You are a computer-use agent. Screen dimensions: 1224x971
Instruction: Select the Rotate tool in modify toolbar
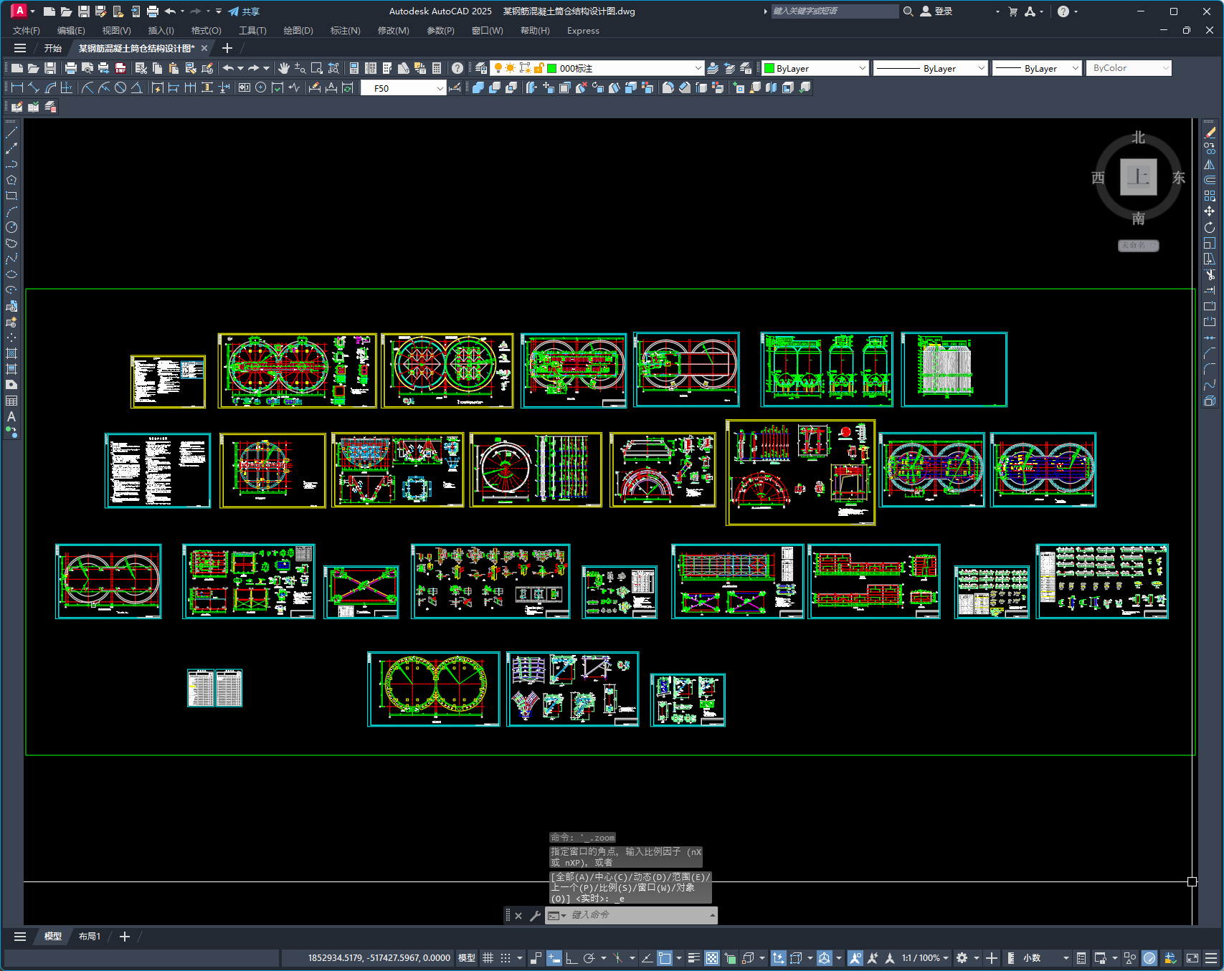[1210, 227]
